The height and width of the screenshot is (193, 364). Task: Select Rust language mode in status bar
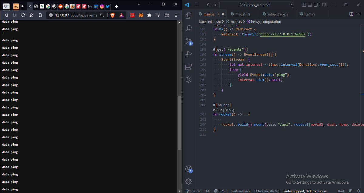(x=341, y=191)
